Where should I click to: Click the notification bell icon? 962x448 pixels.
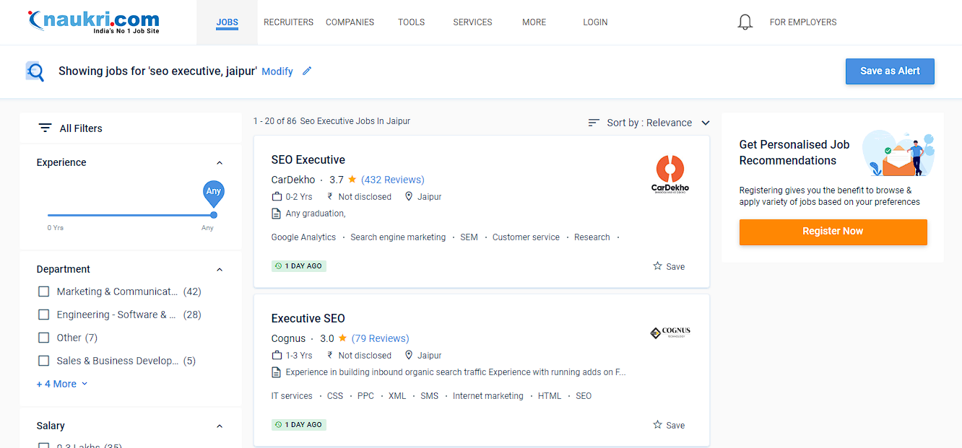(x=745, y=21)
